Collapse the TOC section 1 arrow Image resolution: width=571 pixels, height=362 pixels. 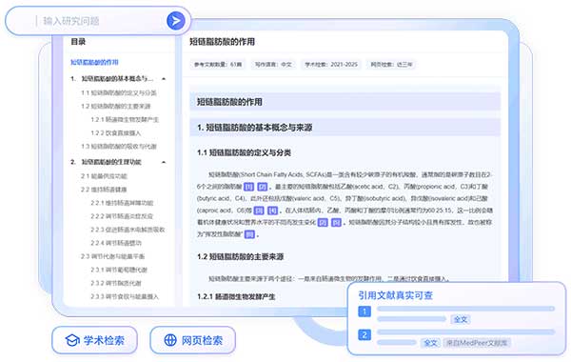164,79
